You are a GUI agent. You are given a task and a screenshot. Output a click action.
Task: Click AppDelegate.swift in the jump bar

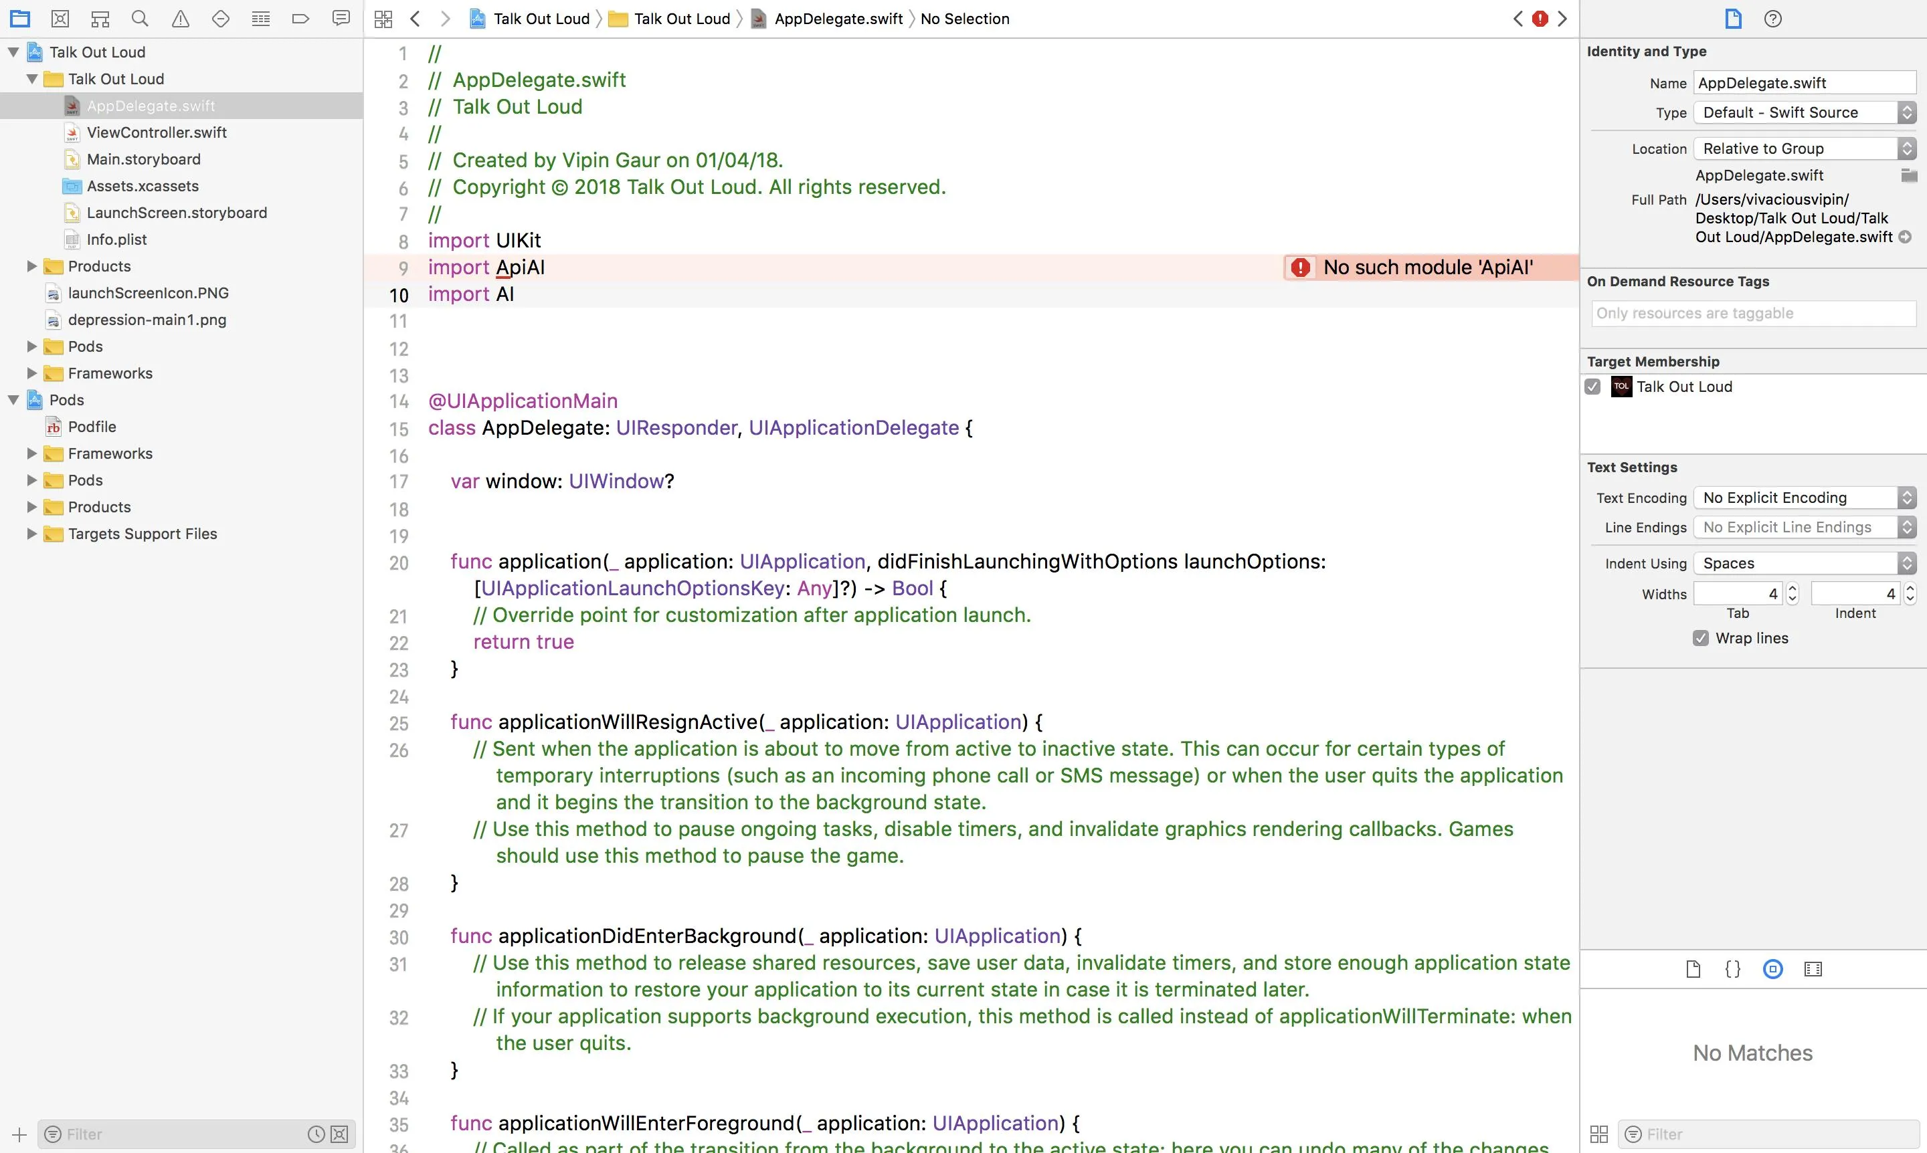click(838, 19)
